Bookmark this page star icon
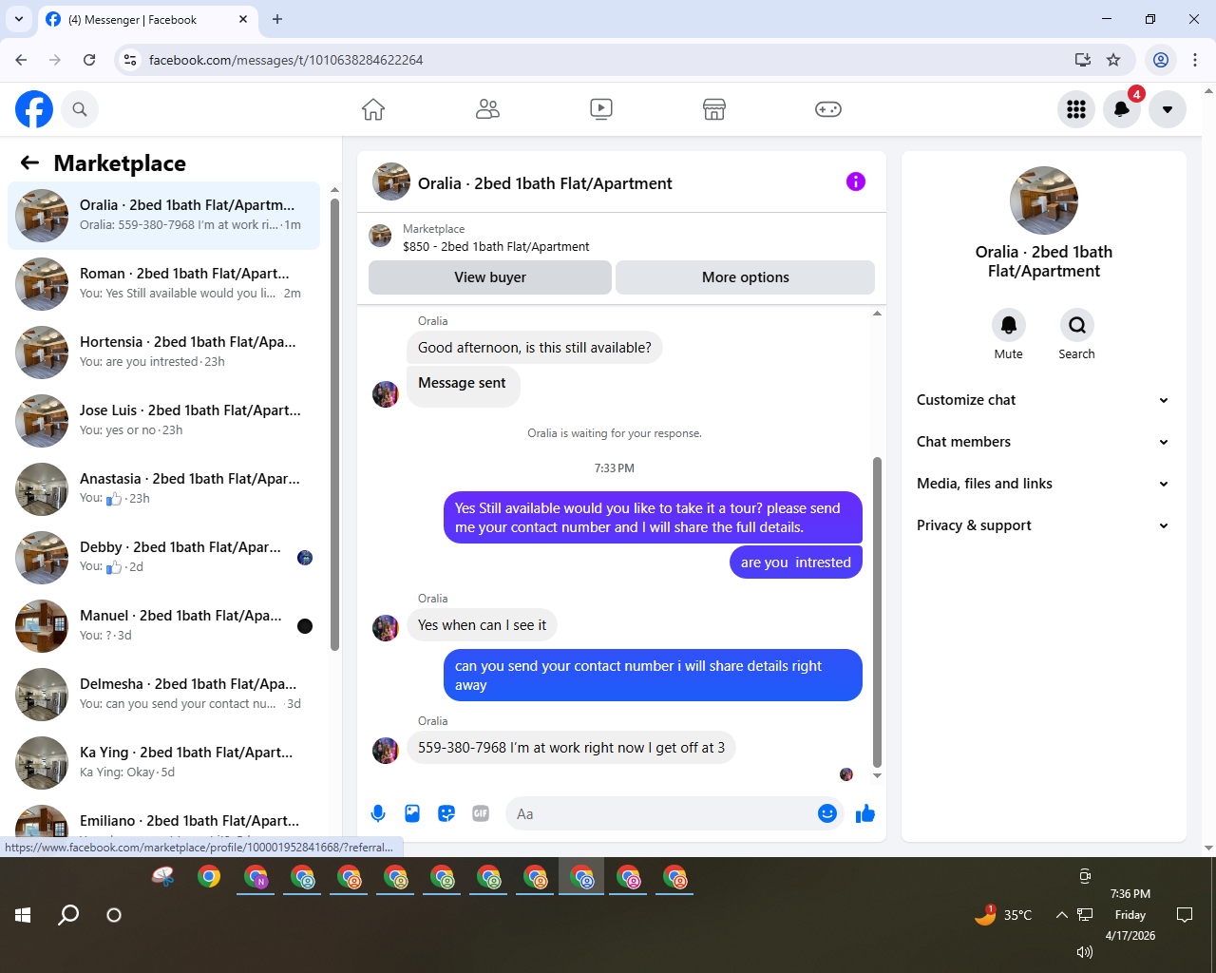Image resolution: width=1216 pixels, height=973 pixels. click(1113, 60)
